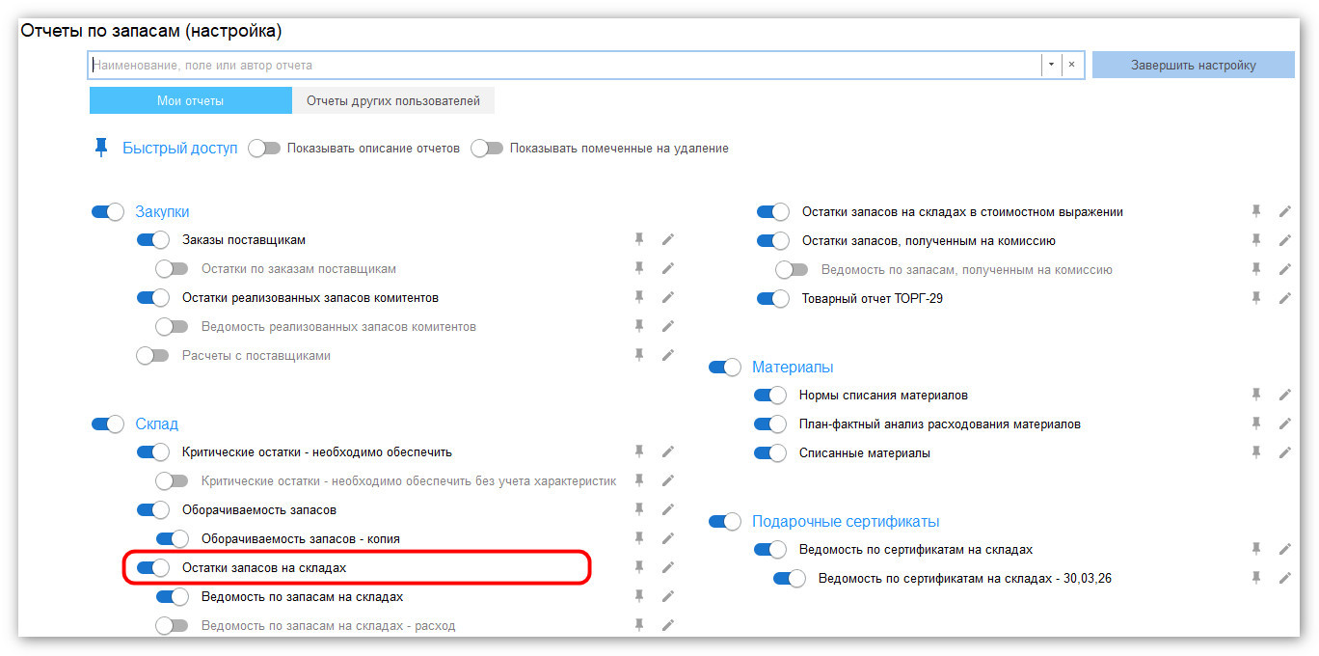Edit Остатки по заказам поставщикам report

[667, 268]
